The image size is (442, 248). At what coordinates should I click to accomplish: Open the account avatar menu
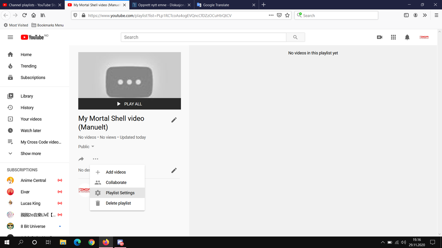point(424,37)
